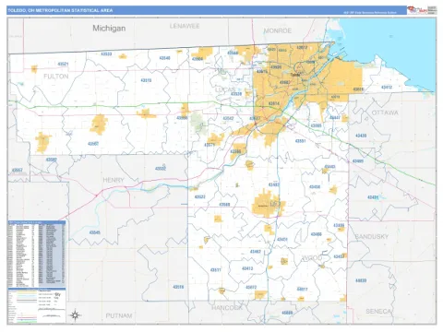Click the LENAWEE county label
Screen dimensions: 443x332
tap(185, 26)
